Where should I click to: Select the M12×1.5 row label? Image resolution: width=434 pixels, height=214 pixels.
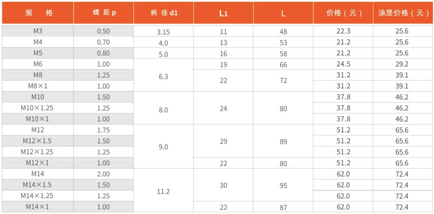pyautogui.click(x=38, y=141)
